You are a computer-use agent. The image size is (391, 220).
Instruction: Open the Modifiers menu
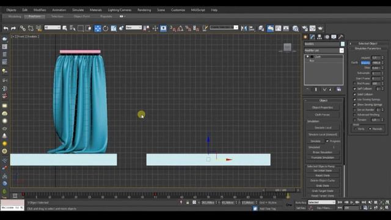(40, 10)
